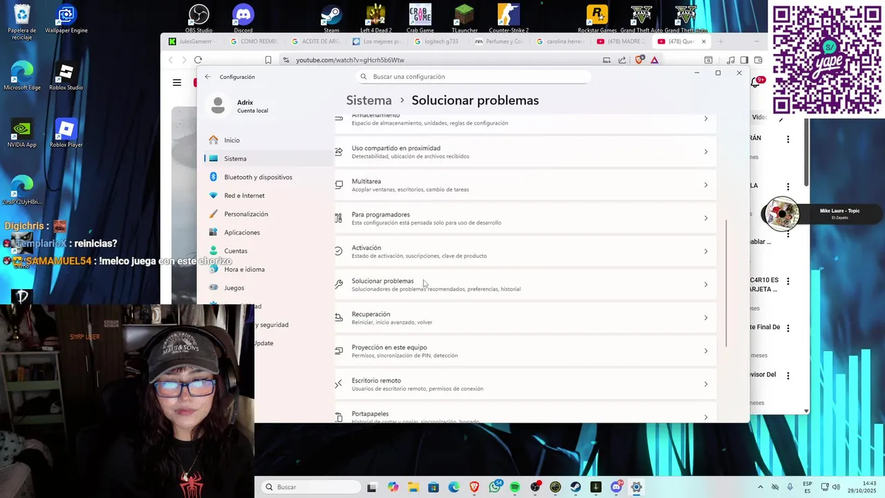Open Wallpaper Engine desktop icon
Image resolution: width=885 pixels, height=498 pixels.
point(66,19)
